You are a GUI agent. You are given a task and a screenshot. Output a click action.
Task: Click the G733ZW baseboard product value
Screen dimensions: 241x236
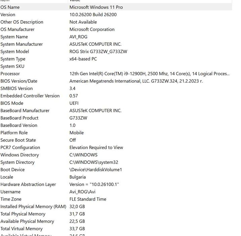tap(78, 118)
